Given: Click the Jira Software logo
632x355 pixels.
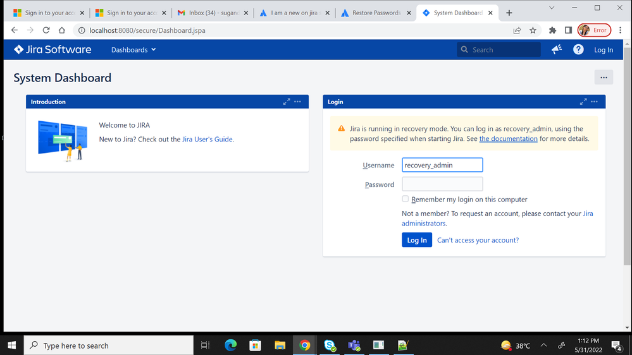Looking at the screenshot, I should (53, 49).
